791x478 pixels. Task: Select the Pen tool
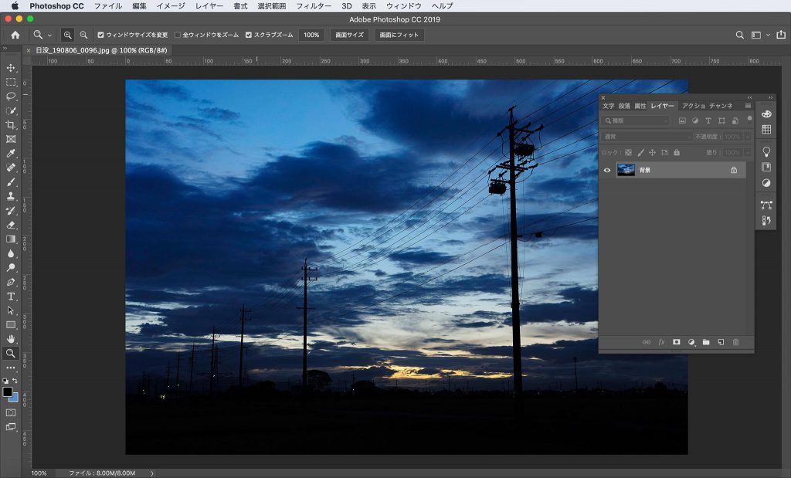(x=11, y=282)
